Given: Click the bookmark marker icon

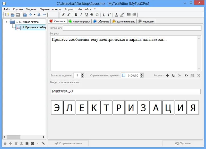Looking at the screenshot, I should [x=43, y=143].
